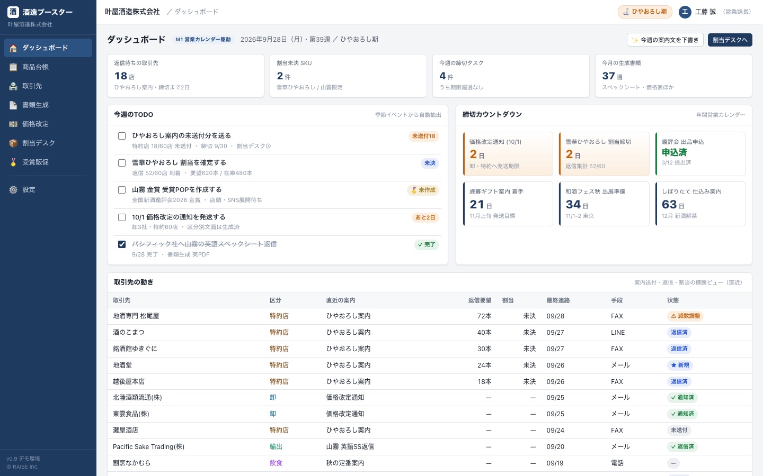Select 受賞販促 menu item
Viewport: 763px width, 476px height.
point(48,162)
